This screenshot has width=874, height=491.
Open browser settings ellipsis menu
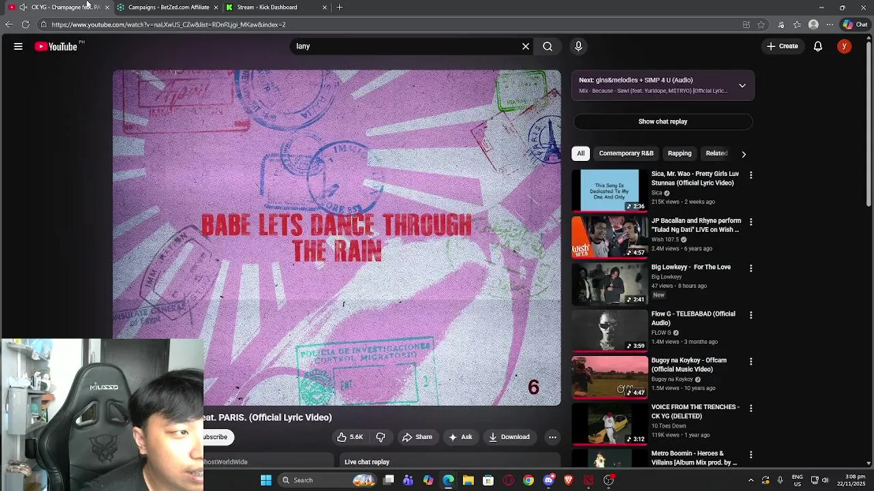830,25
